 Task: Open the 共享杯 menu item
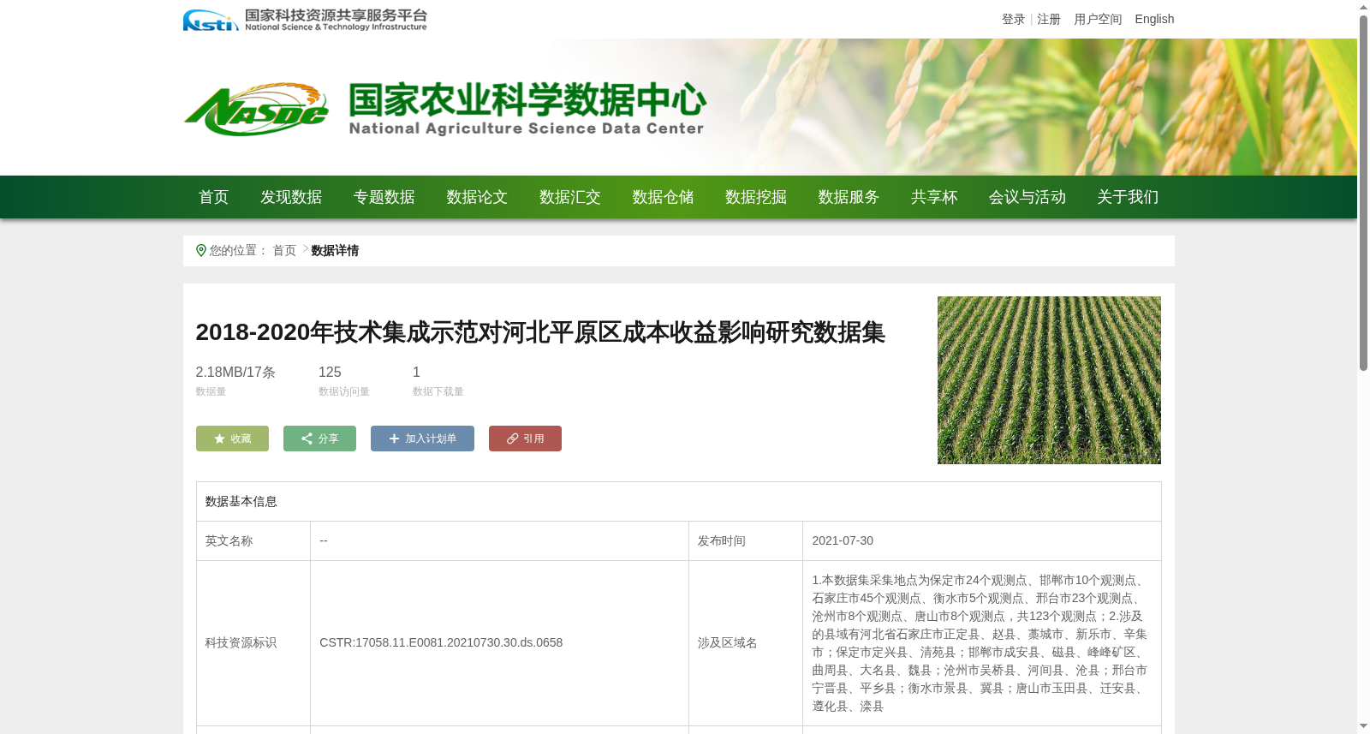[934, 197]
